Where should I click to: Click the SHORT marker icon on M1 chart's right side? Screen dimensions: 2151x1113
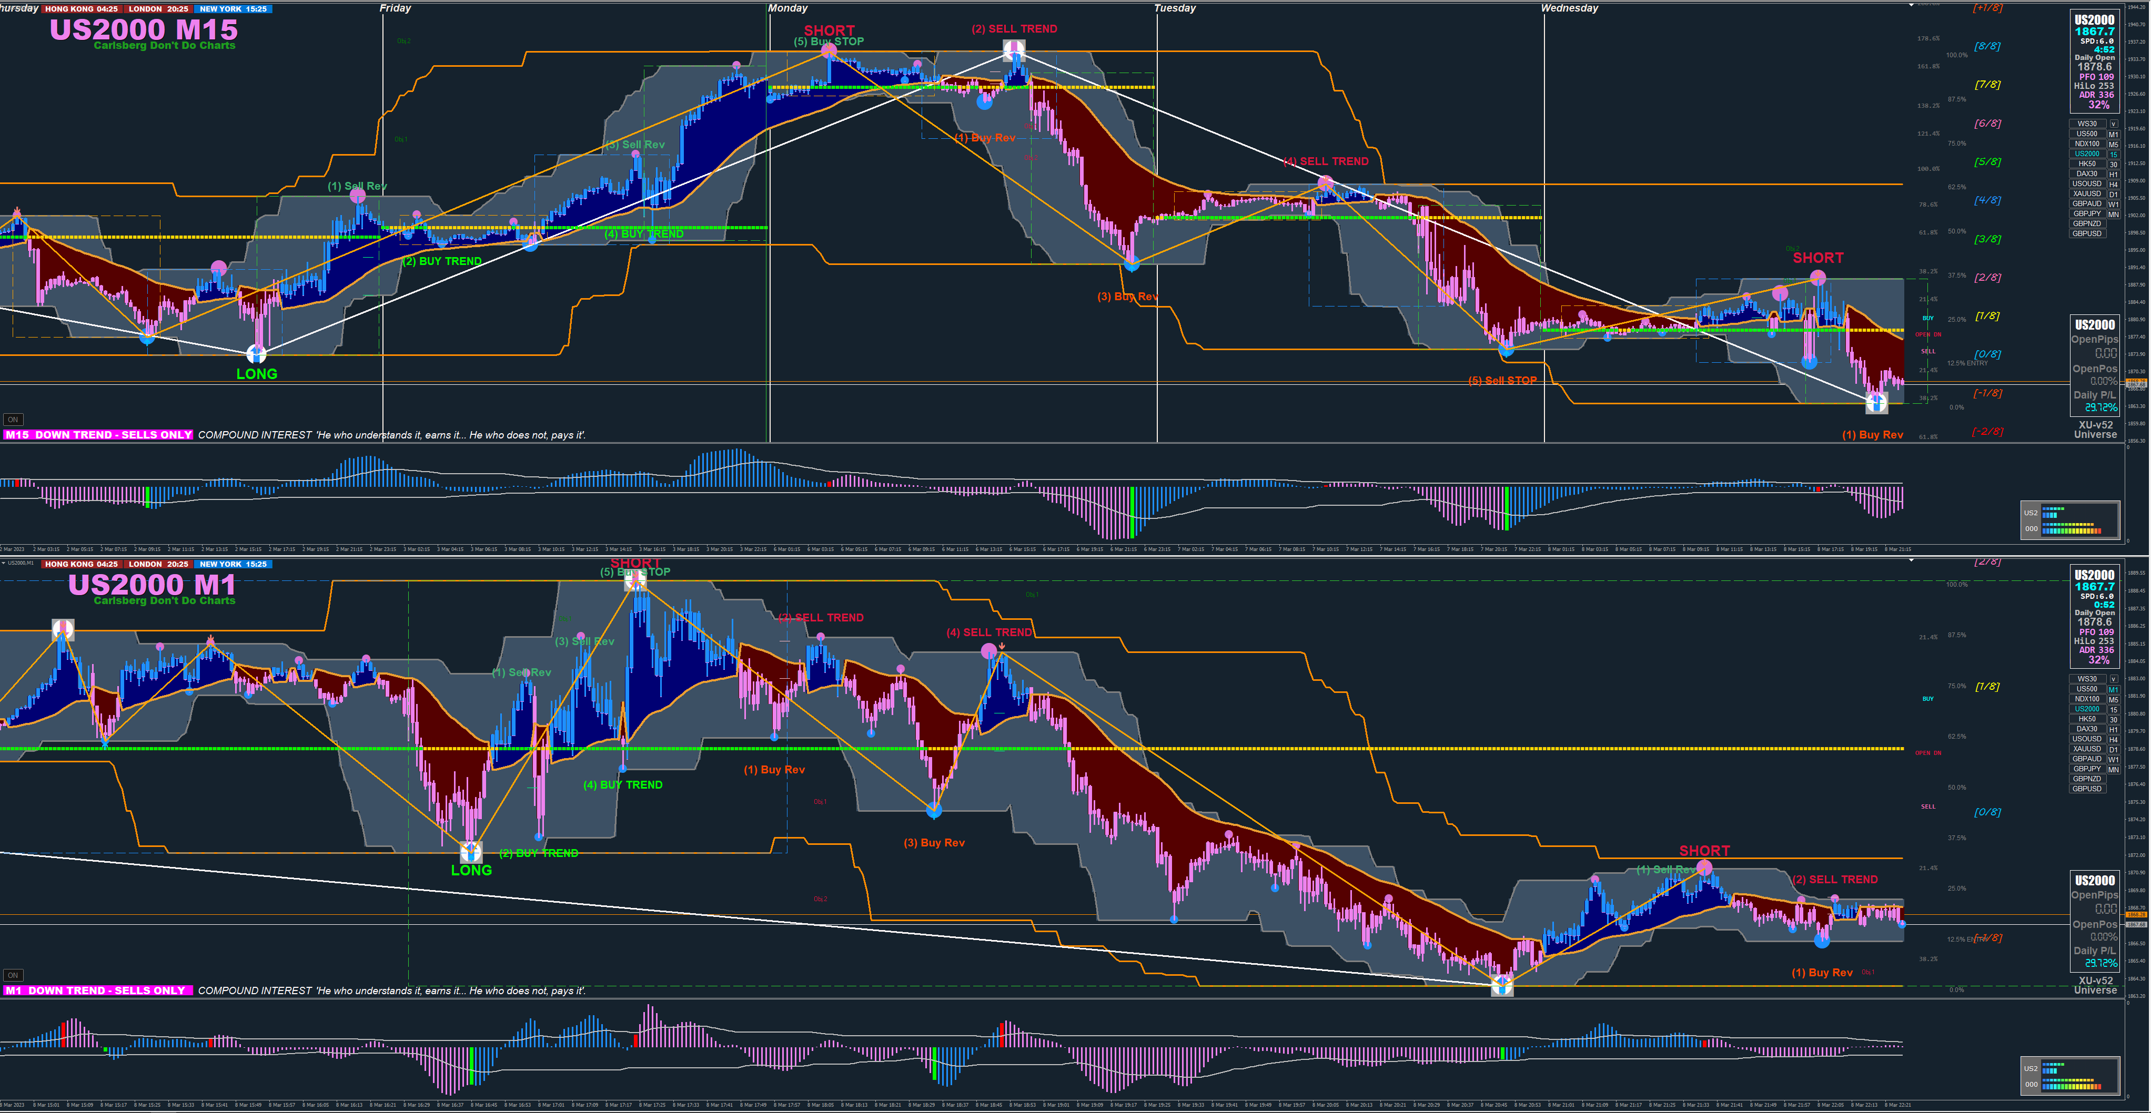coord(1704,867)
